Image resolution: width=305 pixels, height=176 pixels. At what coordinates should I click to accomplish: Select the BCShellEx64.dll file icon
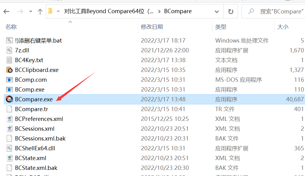[9, 148]
